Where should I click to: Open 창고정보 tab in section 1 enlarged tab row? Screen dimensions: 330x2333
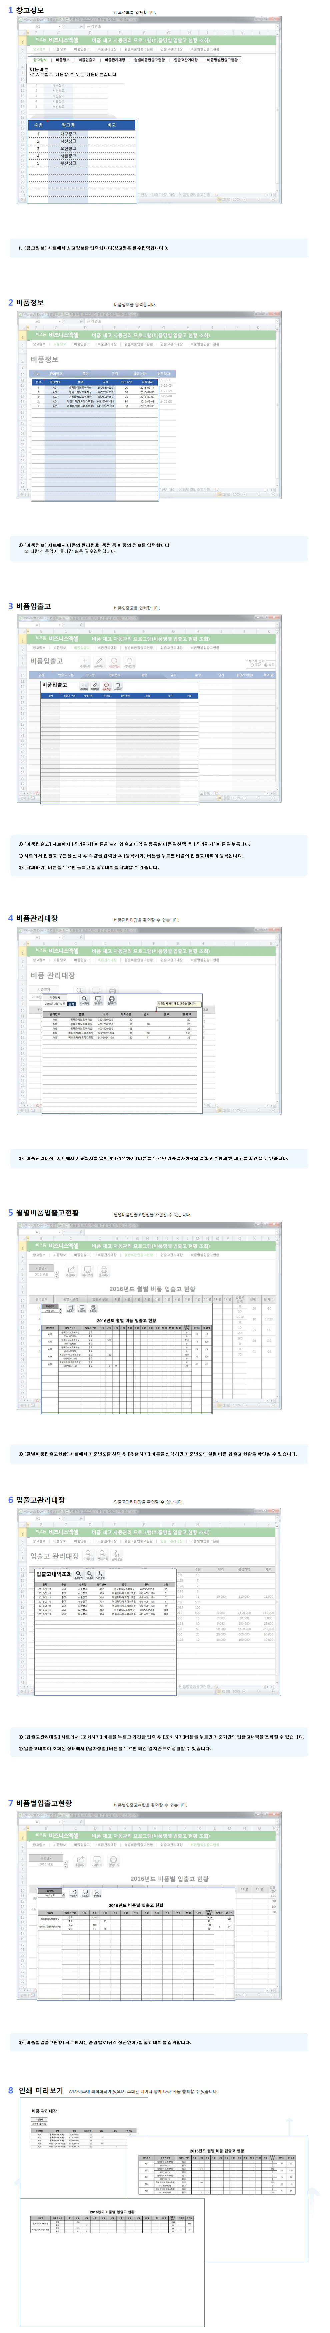40,60
